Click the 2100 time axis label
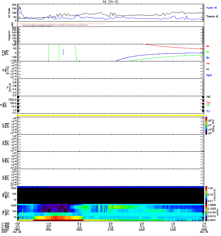The height and width of the screenshot is (236, 221). coord(110,230)
